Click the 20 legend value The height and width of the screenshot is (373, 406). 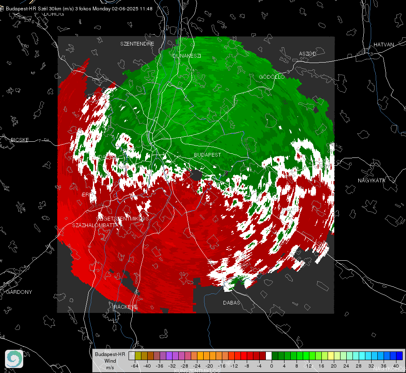pos(334,366)
